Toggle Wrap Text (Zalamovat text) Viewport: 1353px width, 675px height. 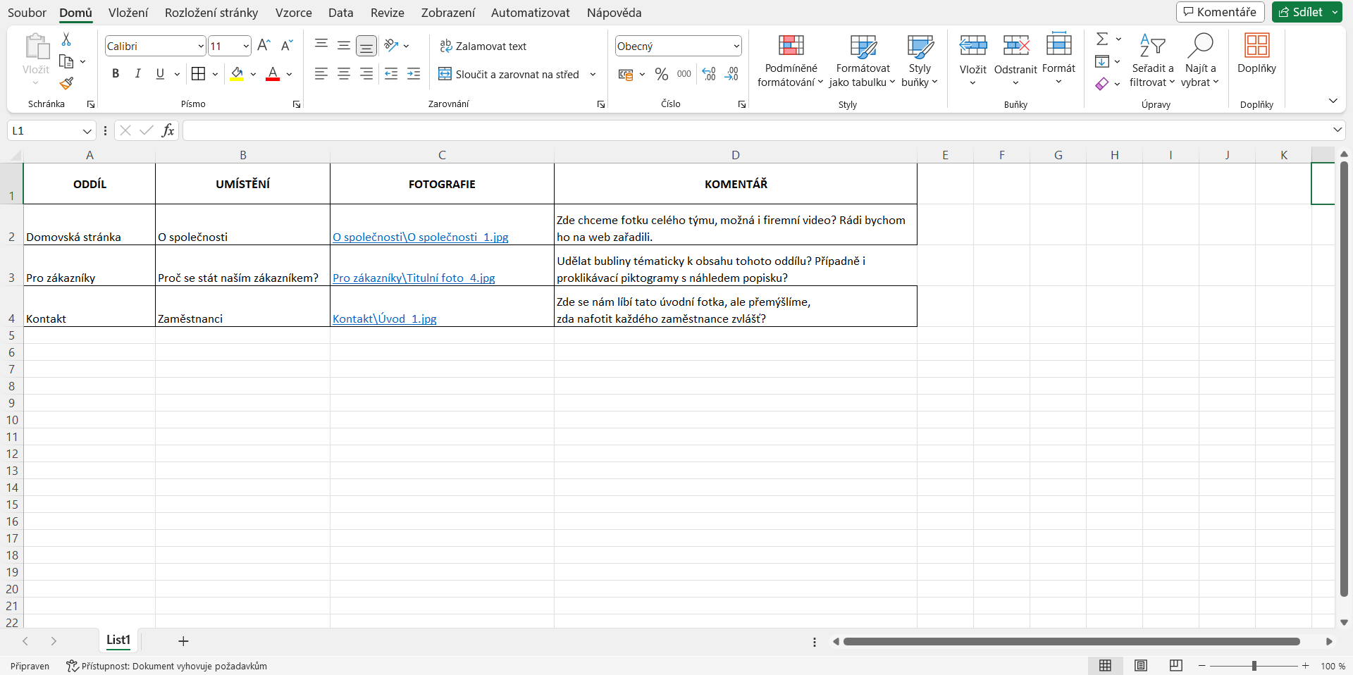point(483,46)
